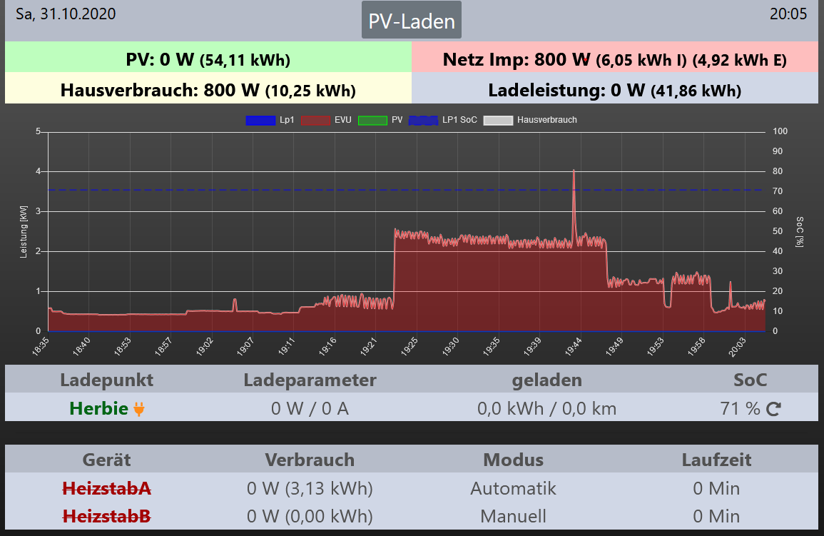Click the Ladeleistung: 0 W status field
The width and height of the screenshot is (824, 536).
click(615, 88)
